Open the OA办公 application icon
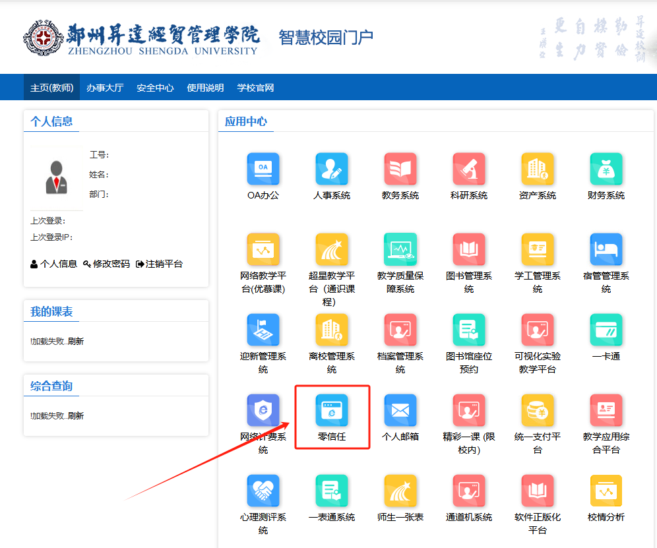 click(263, 169)
